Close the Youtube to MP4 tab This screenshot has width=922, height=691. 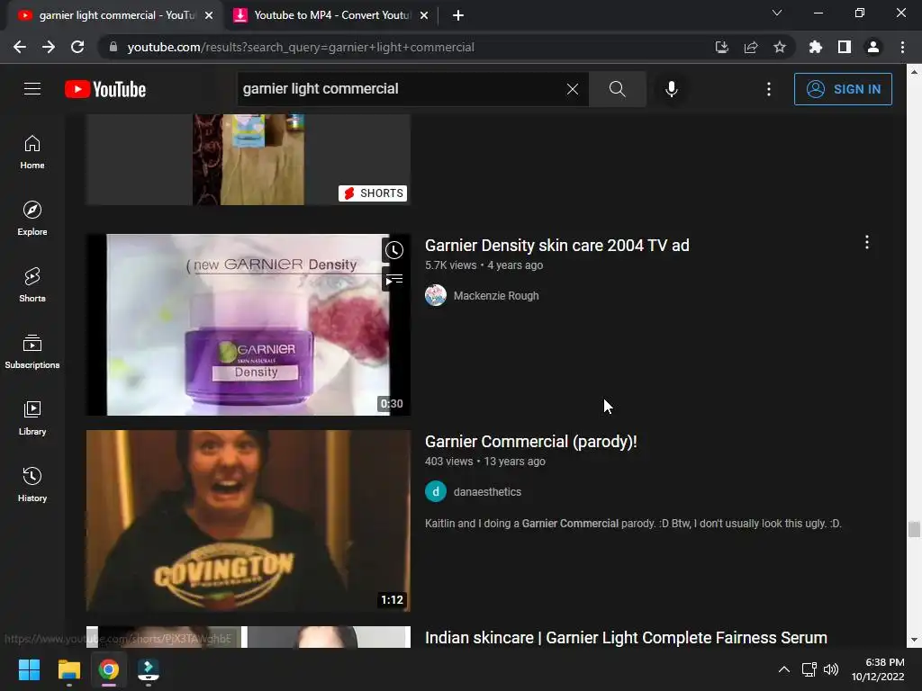(424, 15)
